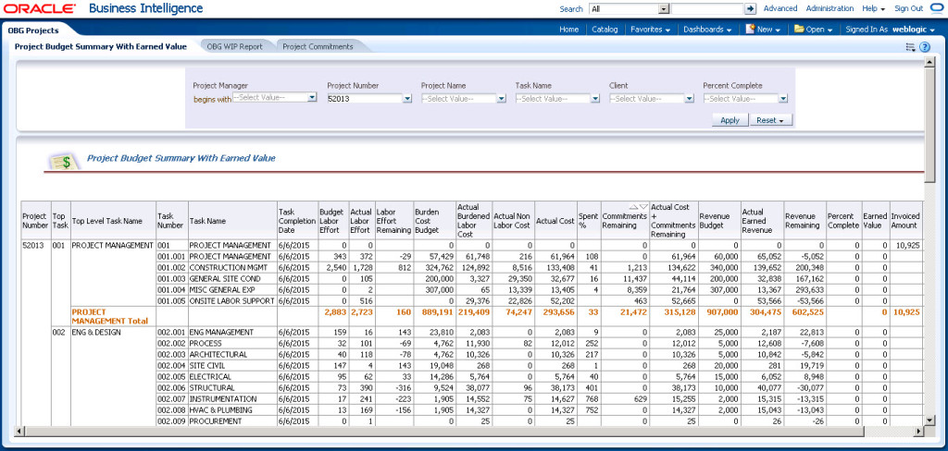The image size is (948, 451).
Task: Click the Task Completion Date column header
Action: (297, 221)
